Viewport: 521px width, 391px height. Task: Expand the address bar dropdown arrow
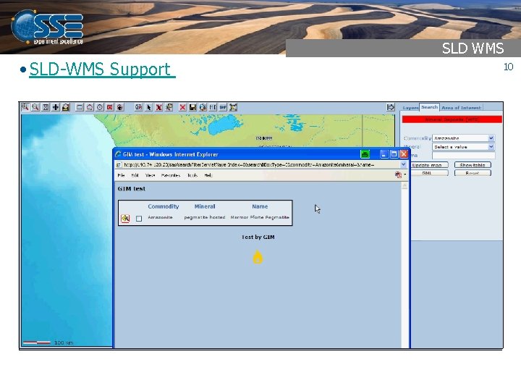403,164
